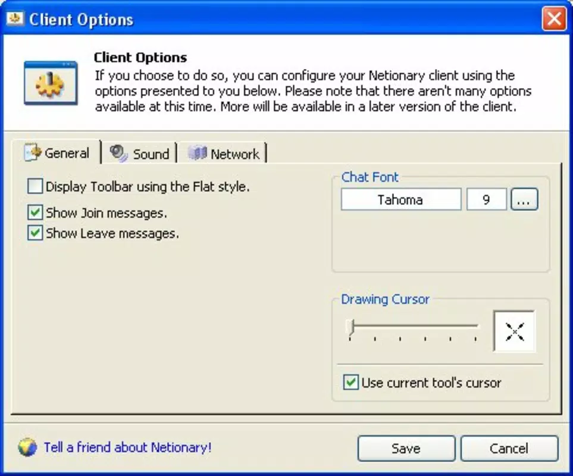The width and height of the screenshot is (573, 476).
Task: Click the gear window icon in header
Action: pyautogui.click(x=51, y=83)
